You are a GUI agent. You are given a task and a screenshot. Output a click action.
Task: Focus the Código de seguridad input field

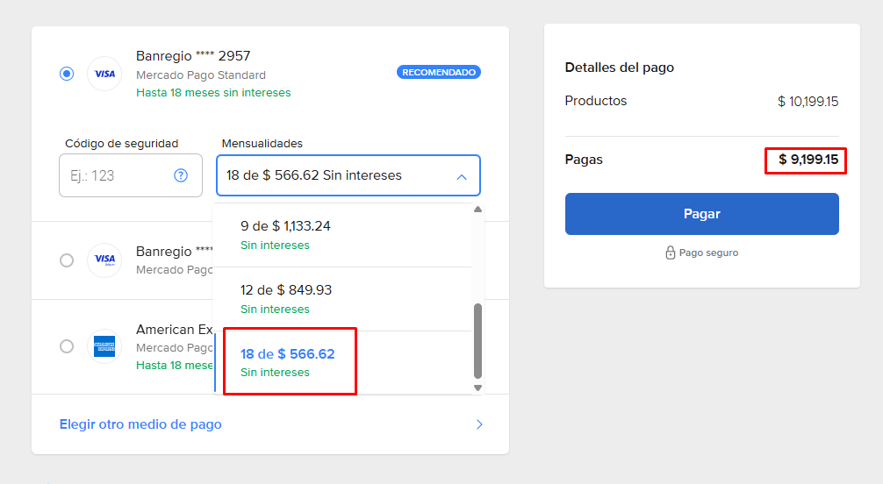(x=114, y=175)
